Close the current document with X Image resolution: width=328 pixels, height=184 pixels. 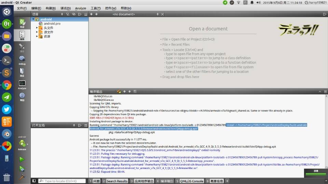(162, 14)
